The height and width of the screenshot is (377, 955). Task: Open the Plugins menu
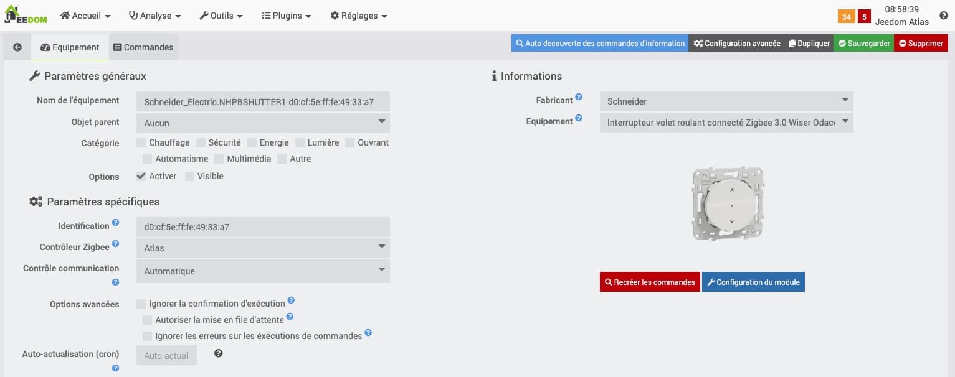(x=287, y=16)
